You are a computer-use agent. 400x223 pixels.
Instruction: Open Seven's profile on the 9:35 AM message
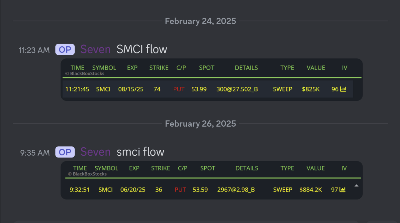96,152
